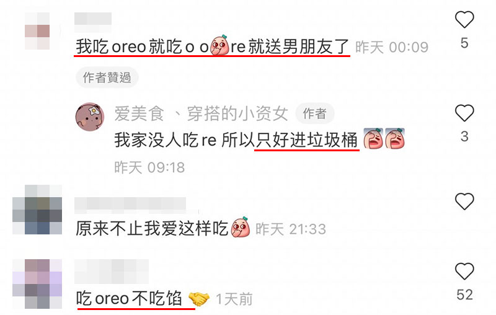Open the author's round avatar

pyautogui.click(x=90, y=117)
